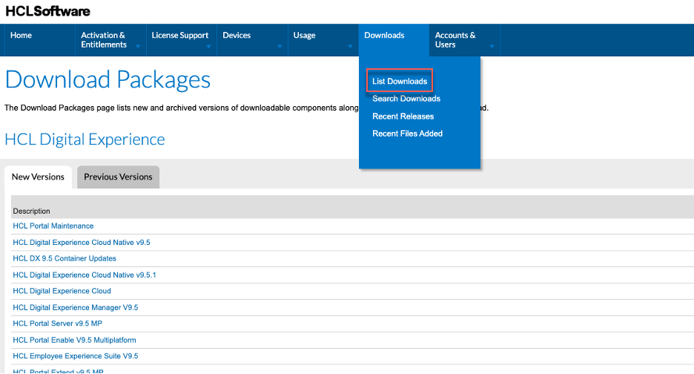Switch to the New Versions tab
This screenshot has width=694, height=374.
coord(38,177)
